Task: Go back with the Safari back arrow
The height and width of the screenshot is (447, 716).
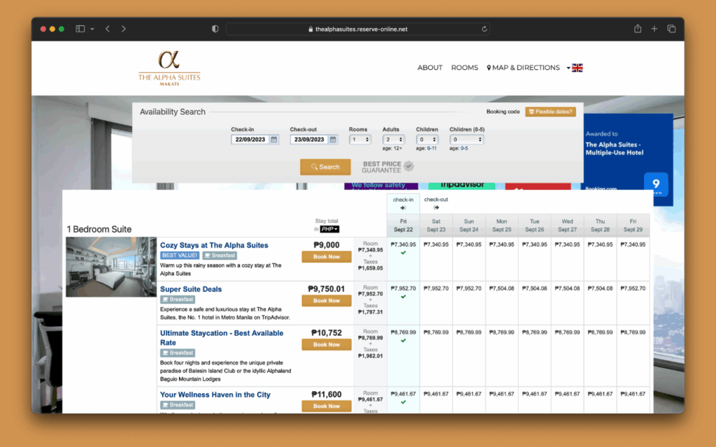Action: [x=108, y=29]
